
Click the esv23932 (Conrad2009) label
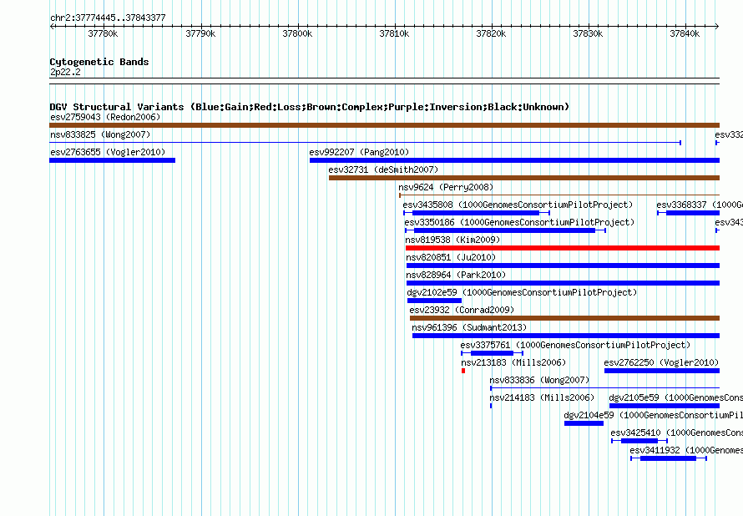[x=462, y=310]
